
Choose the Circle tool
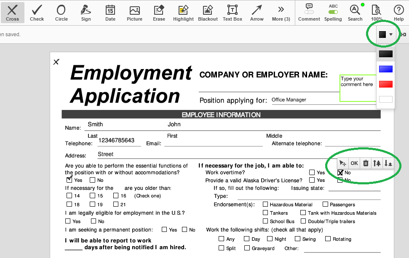(61, 13)
